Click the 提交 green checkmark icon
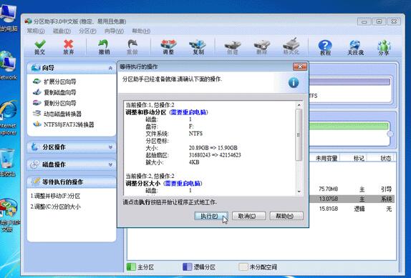This screenshot has height=278, width=411. [x=40, y=47]
